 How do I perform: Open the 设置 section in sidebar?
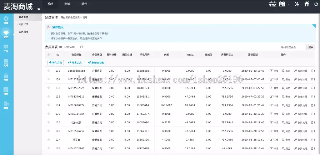(6, 20)
